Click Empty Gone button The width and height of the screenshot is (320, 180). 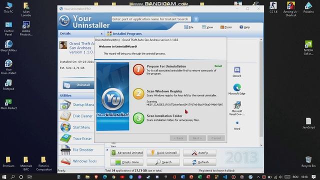tap(126, 162)
